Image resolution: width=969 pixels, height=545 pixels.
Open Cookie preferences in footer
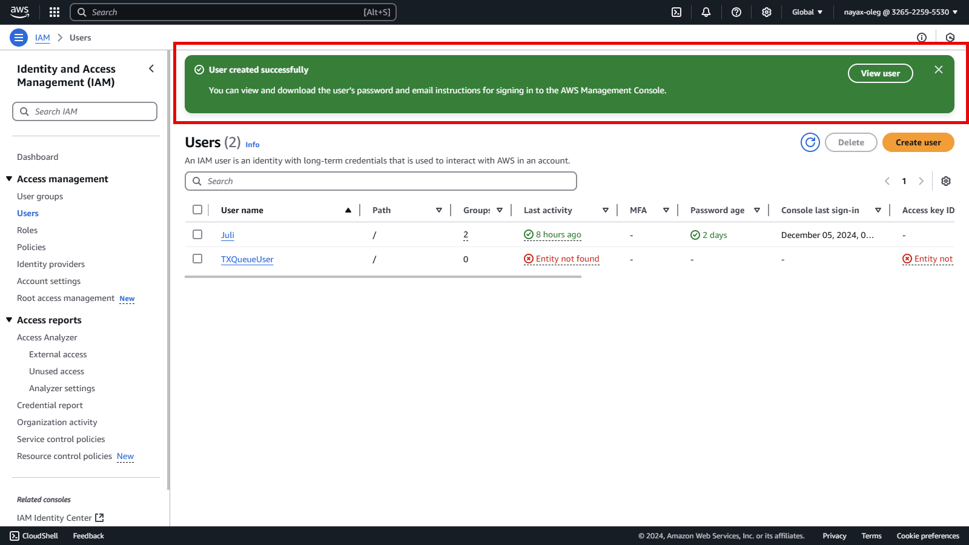tap(928, 536)
